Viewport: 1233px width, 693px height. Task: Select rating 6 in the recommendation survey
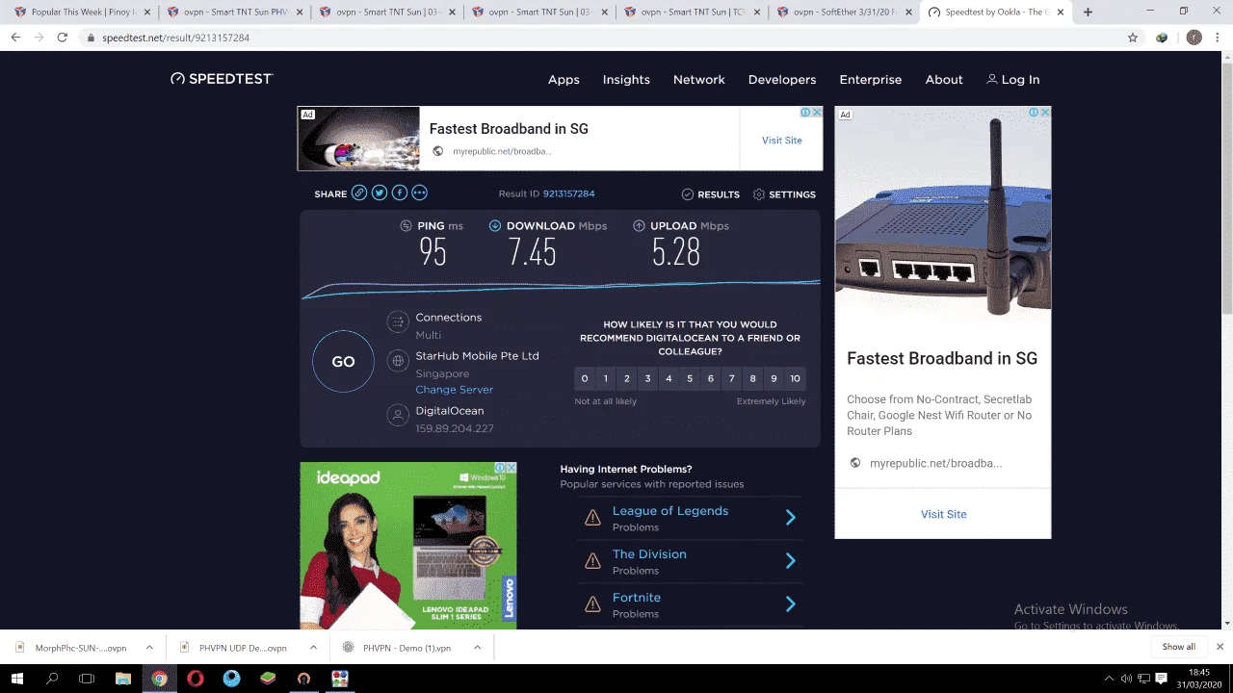click(711, 378)
